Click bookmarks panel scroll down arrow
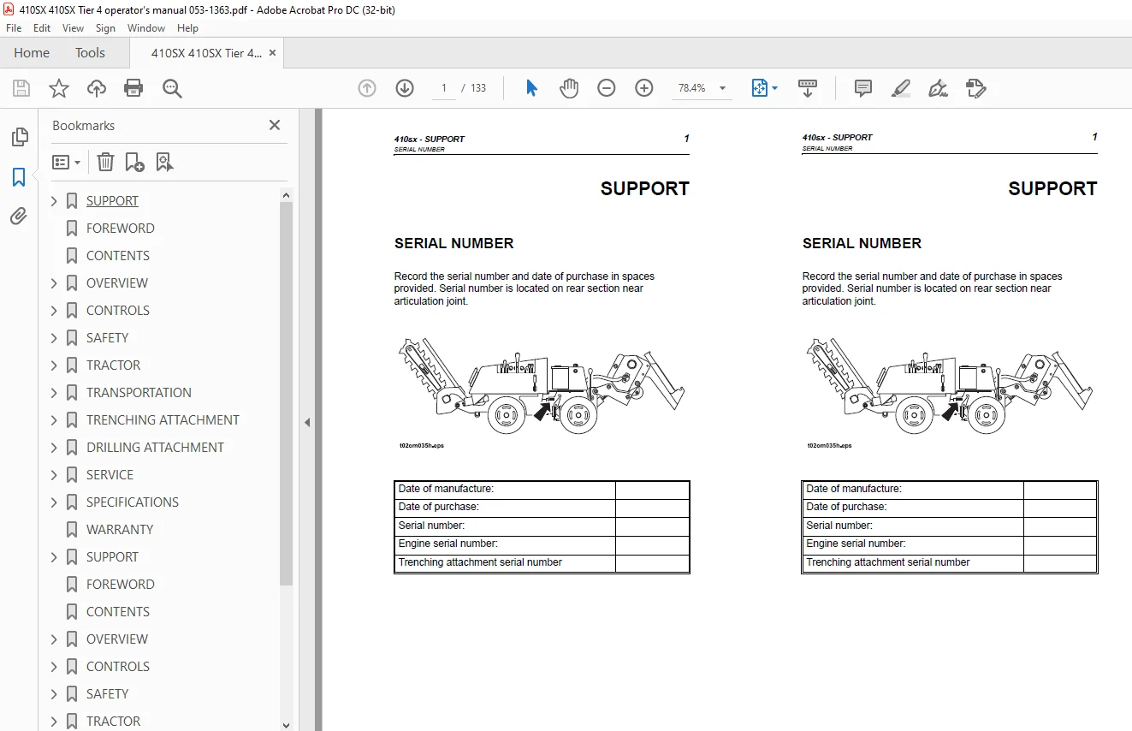The height and width of the screenshot is (731, 1132). [287, 724]
